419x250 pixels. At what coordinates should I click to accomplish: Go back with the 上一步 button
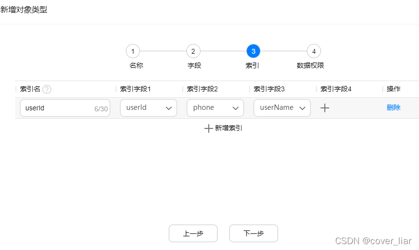click(193, 233)
